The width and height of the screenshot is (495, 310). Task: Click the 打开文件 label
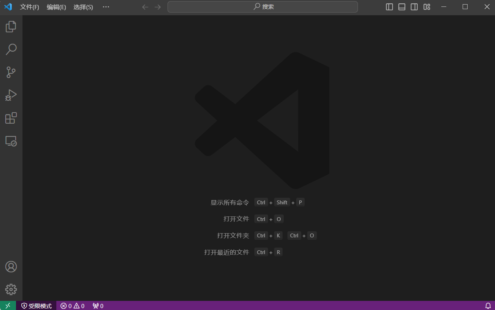[236, 219]
